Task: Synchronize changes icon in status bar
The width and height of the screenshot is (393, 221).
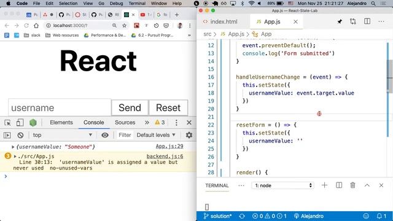Action: (x=242, y=216)
